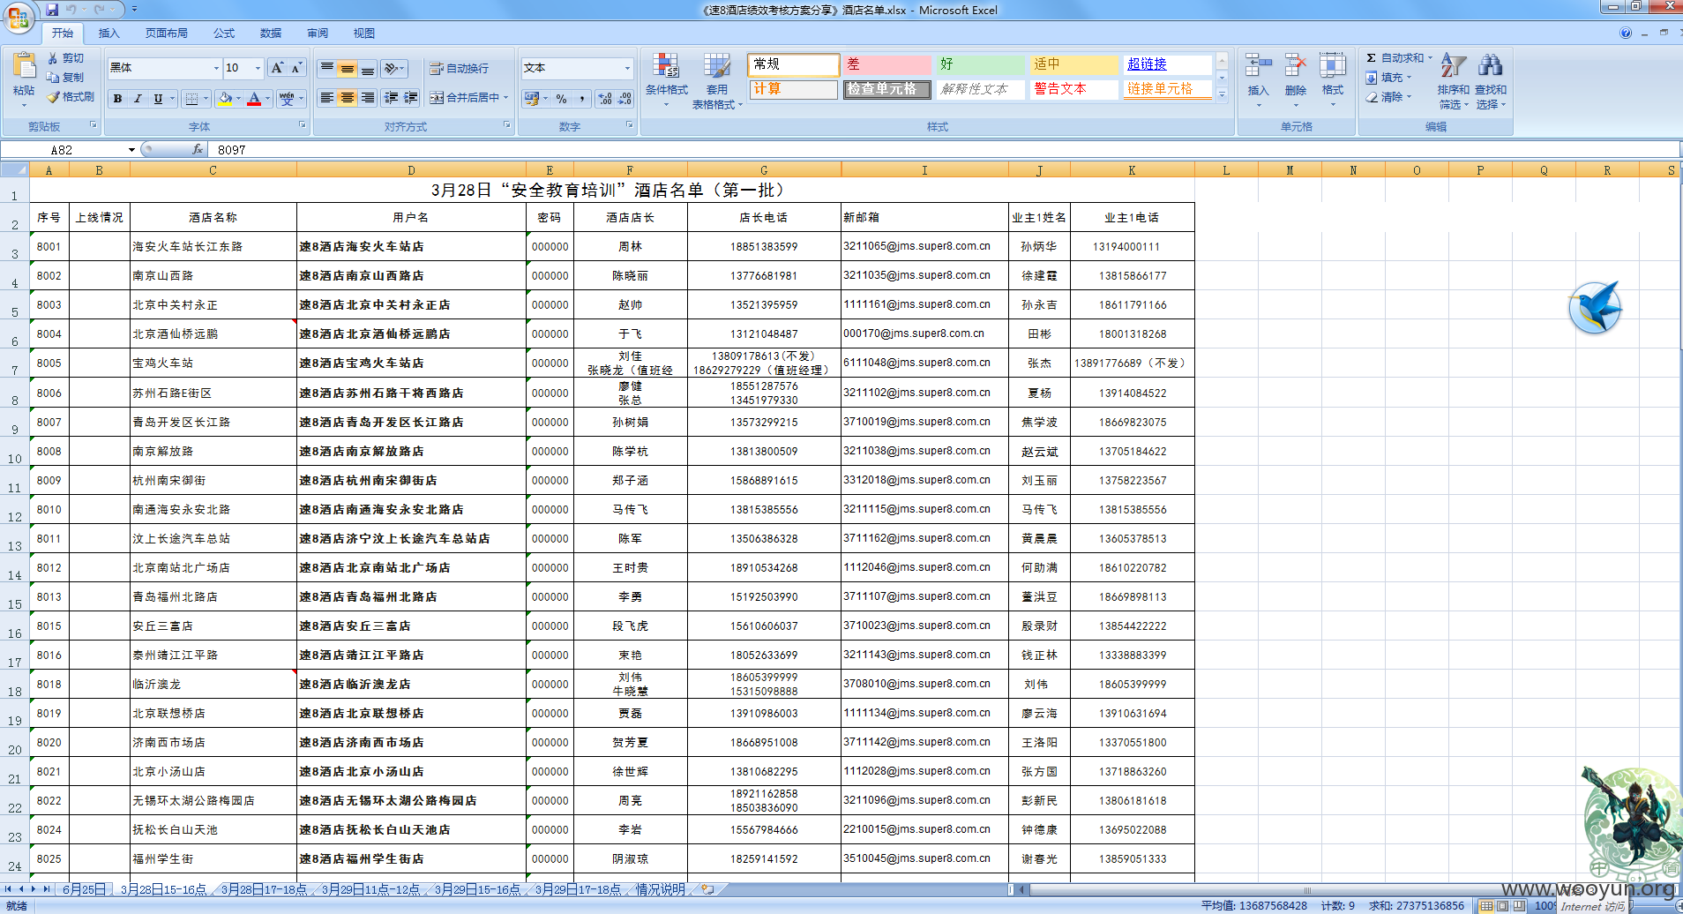Click Wrap Text (自动换行)

[x=459, y=68]
